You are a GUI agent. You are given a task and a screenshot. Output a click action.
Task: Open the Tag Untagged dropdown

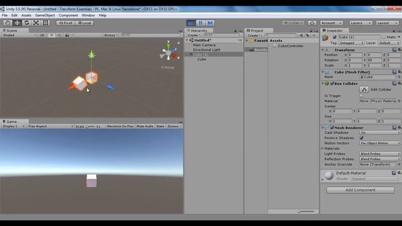(x=351, y=43)
